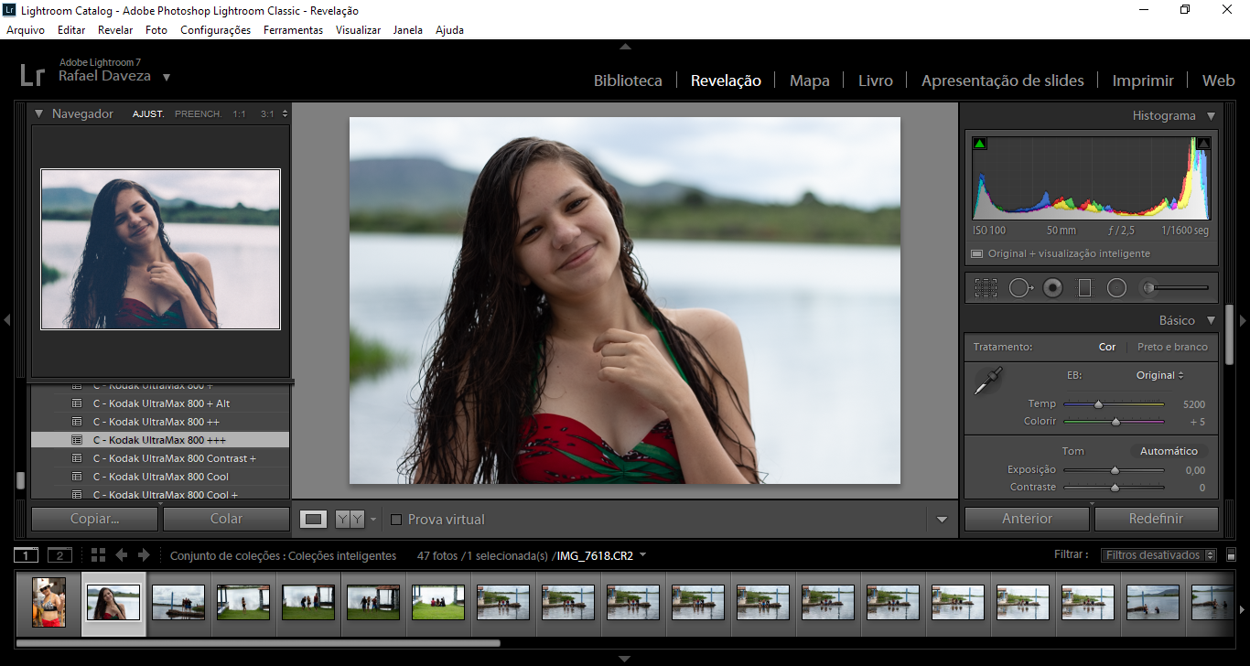Image resolution: width=1250 pixels, height=666 pixels.
Task: Click the main window display button 1
Action: pos(27,555)
